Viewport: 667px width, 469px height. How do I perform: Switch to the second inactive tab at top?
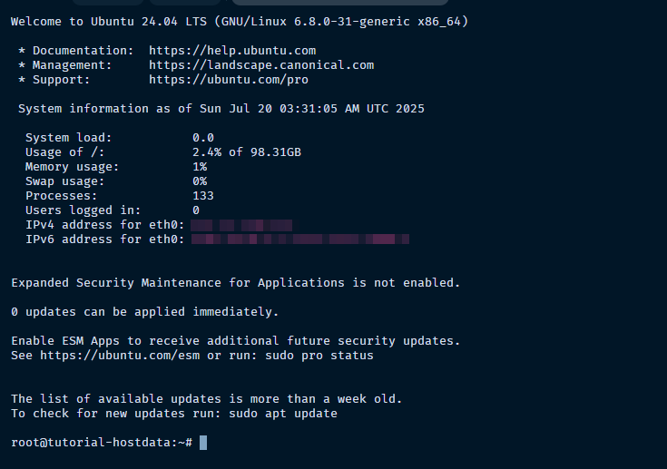185,2
